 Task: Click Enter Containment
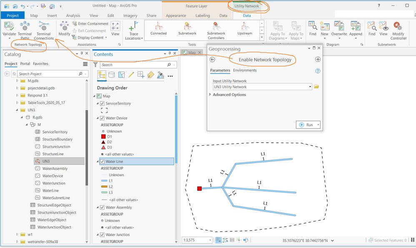(90, 24)
